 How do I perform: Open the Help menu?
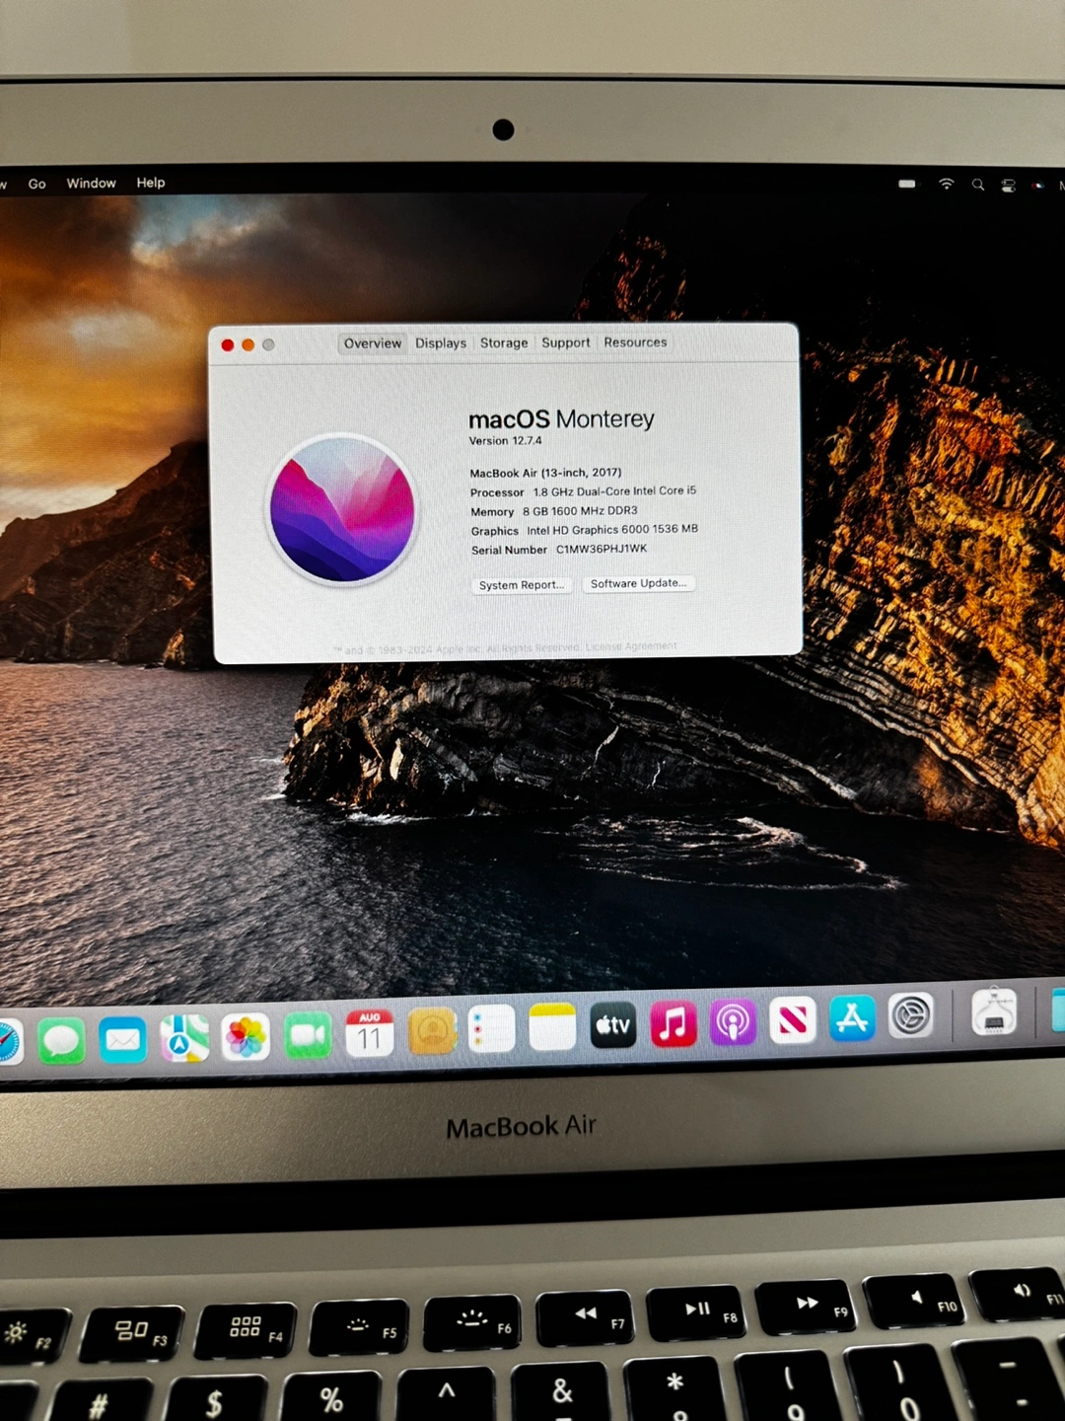151,183
